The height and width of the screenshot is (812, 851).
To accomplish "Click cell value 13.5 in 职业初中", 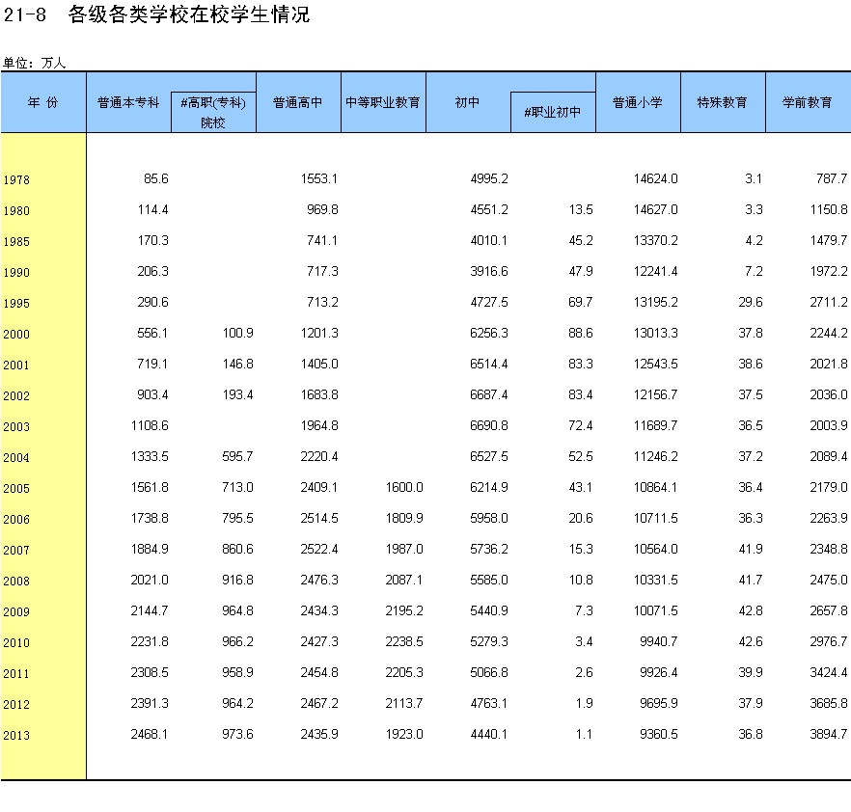I will click(x=581, y=209).
